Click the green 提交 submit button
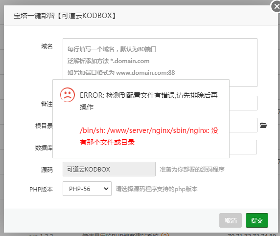280x236 pixels. point(257,220)
